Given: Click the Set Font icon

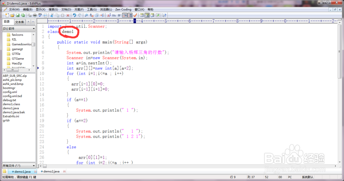Looking at the screenshot, I should click(x=109, y=15).
